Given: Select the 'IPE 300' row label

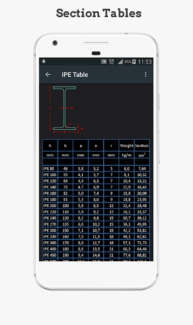Looking at the screenshot, I should 49,230.
